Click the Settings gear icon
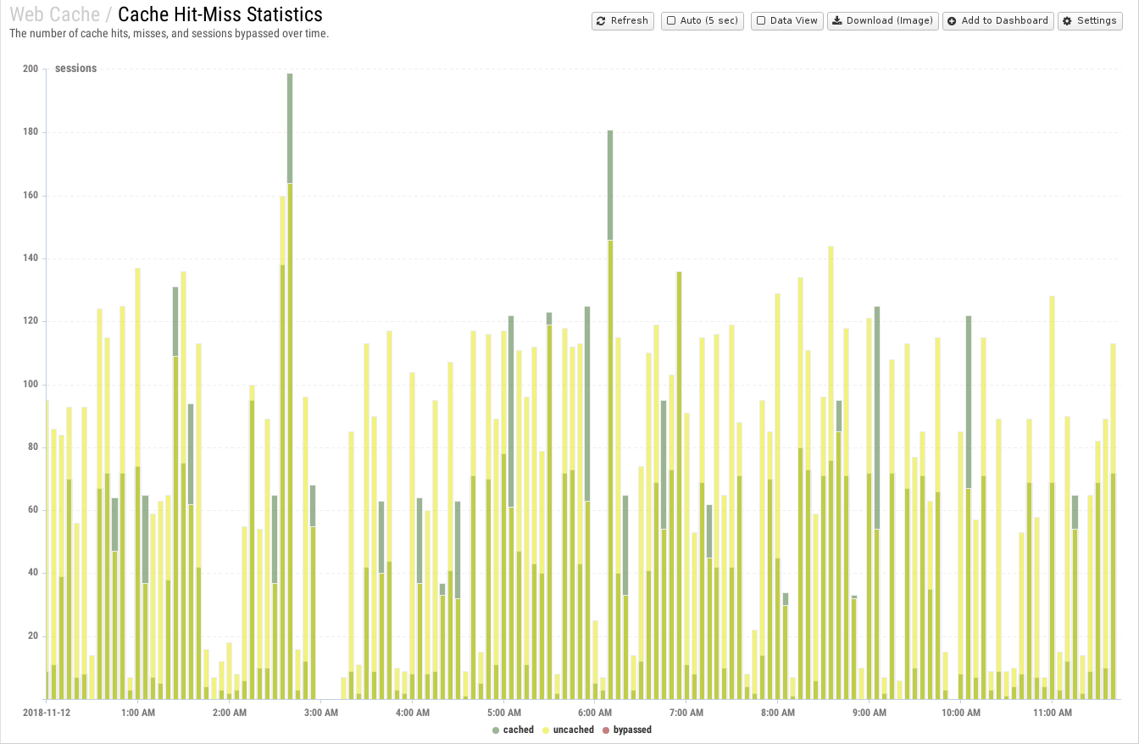The height and width of the screenshot is (744, 1139). (x=1067, y=20)
